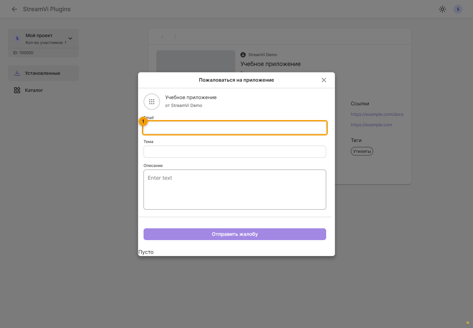This screenshot has width=473, height=328.
Task: Click the Кол-во участников: 1 text
Action: (x=46, y=43)
